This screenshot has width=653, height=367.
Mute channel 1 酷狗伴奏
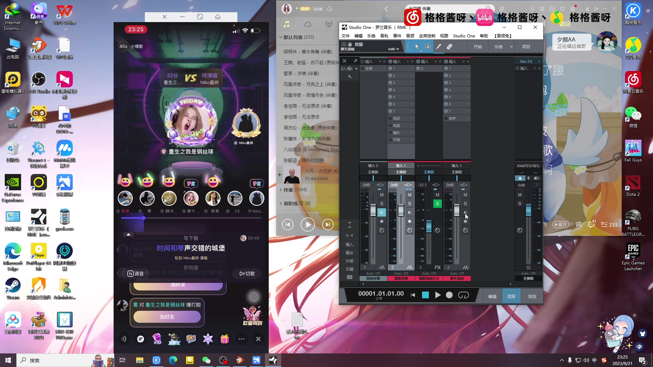tap(382, 195)
